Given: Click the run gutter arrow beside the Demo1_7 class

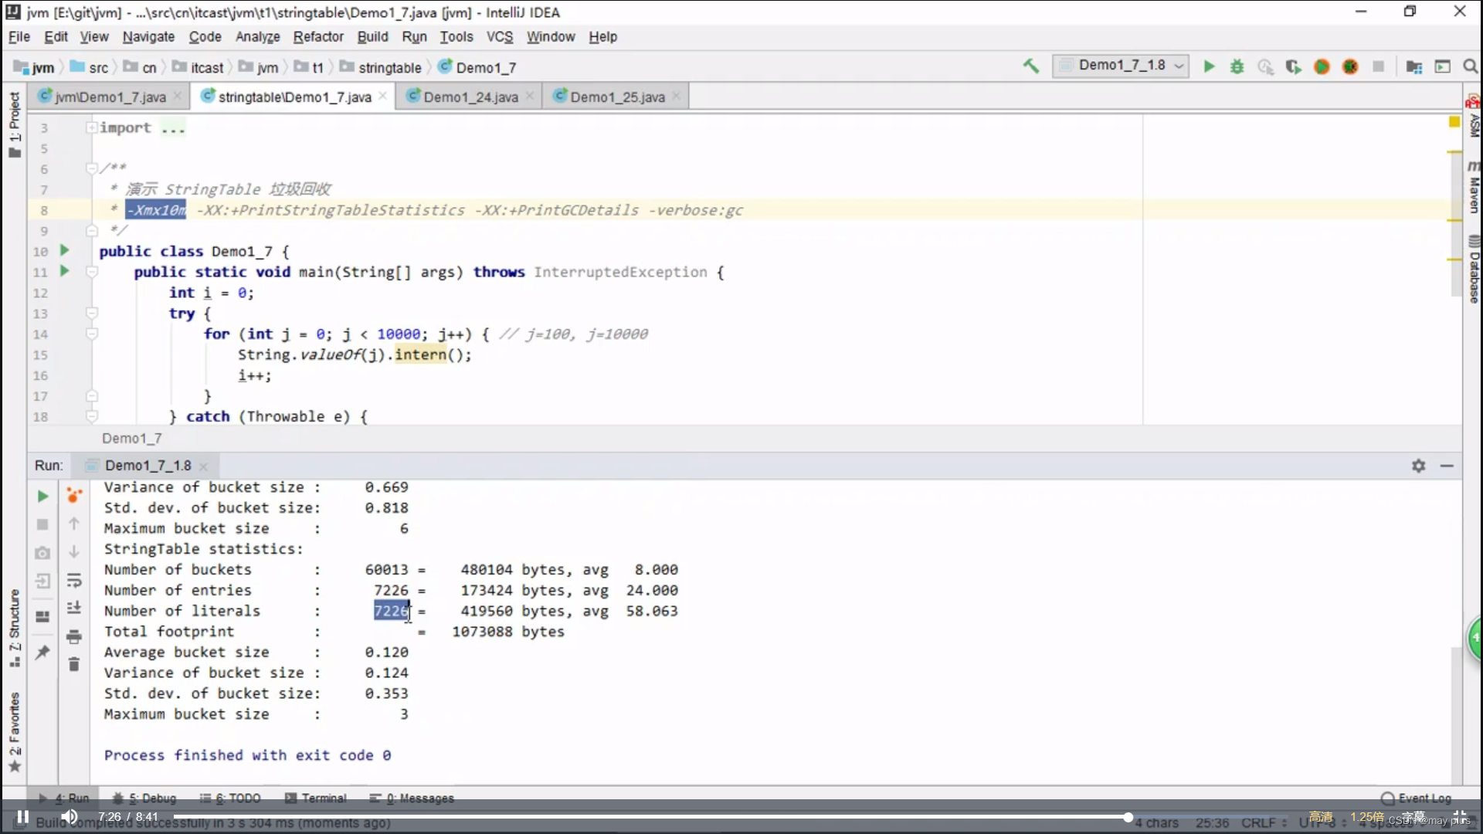Looking at the screenshot, I should [65, 250].
